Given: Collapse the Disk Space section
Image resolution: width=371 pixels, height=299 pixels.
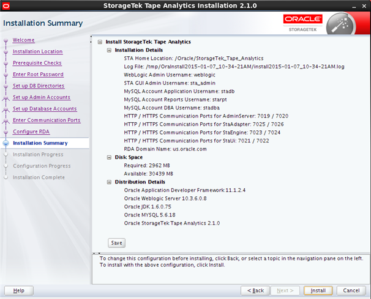Looking at the screenshot, I should click(x=109, y=157).
